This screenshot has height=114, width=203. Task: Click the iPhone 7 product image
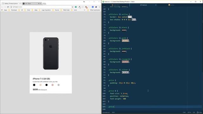(51, 54)
